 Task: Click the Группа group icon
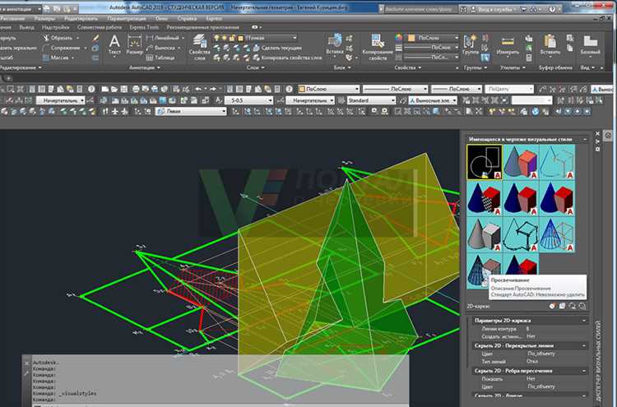(471, 43)
